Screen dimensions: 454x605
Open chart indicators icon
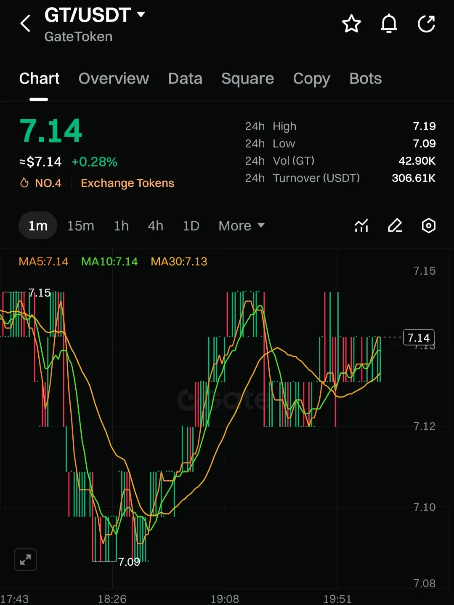(x=361, y=226)
